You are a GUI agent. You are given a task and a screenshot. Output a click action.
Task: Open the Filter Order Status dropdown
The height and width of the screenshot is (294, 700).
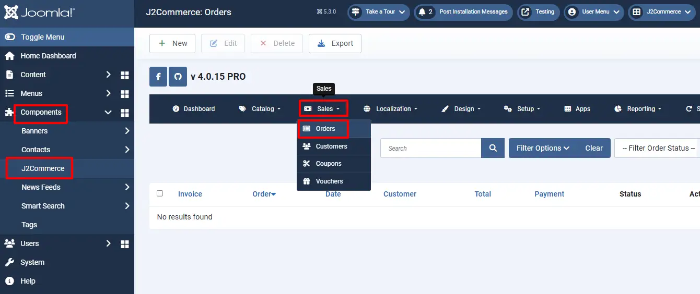pos(657,148)
